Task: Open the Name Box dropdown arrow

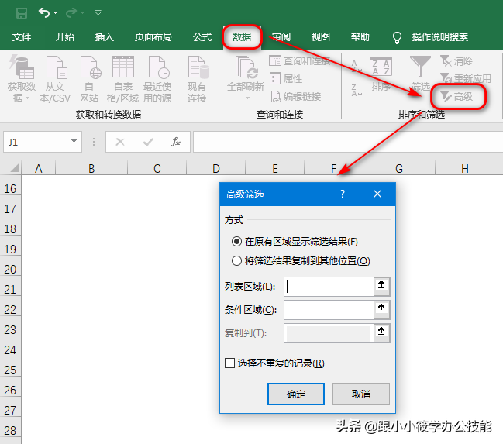Action: click(x=74, y=142)
